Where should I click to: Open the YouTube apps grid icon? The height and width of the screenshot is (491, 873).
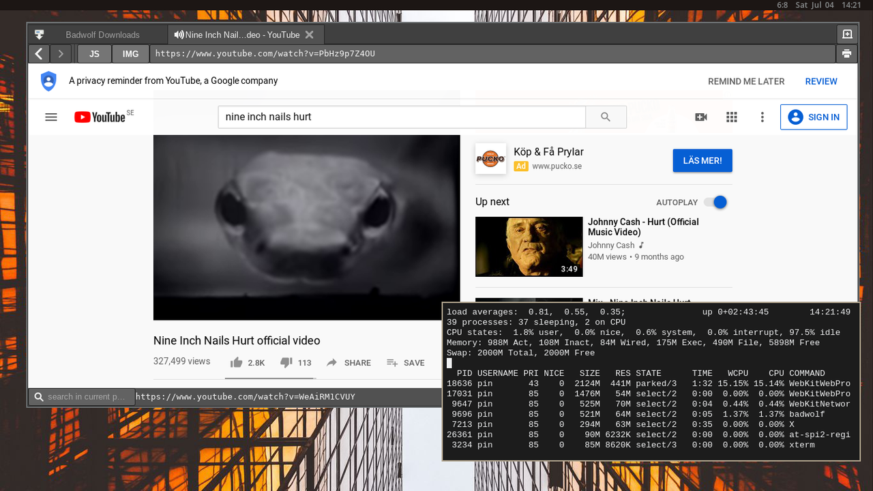[x=732, y=117]
